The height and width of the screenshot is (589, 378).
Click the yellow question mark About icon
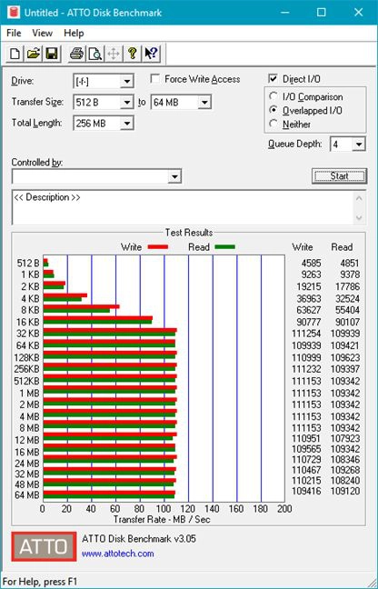pos(132,54)
